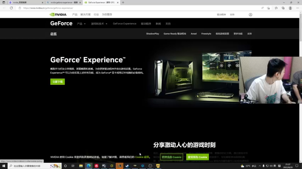
Task: Click the GeForce logo text
Action: [x=61, y=23]
